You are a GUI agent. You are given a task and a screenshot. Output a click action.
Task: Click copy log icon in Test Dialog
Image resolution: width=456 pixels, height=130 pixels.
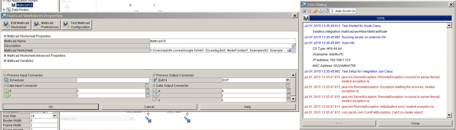315,11
